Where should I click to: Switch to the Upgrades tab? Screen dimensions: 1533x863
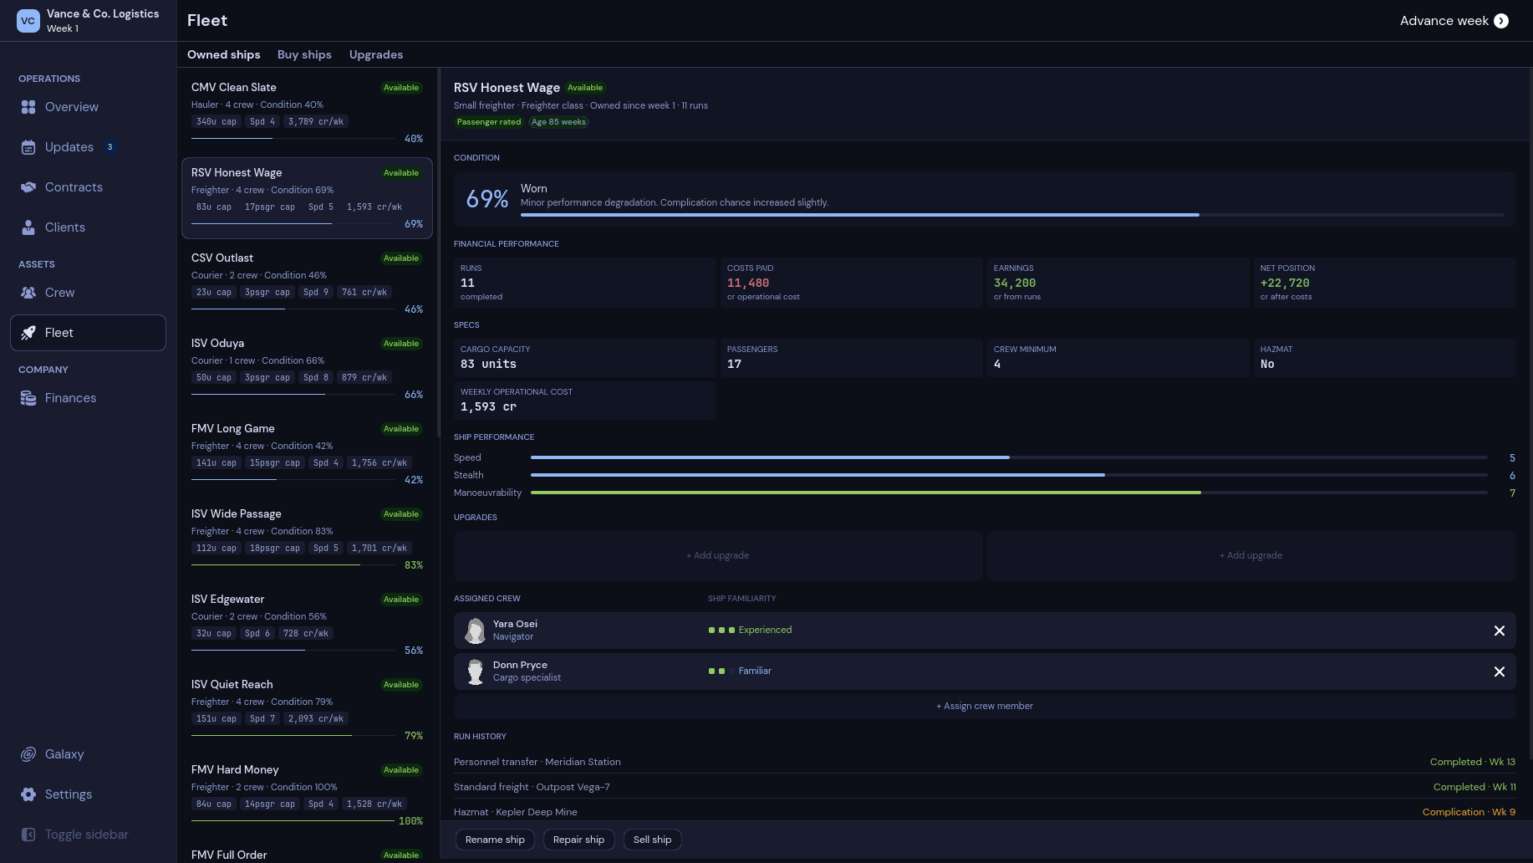(376, 54)
